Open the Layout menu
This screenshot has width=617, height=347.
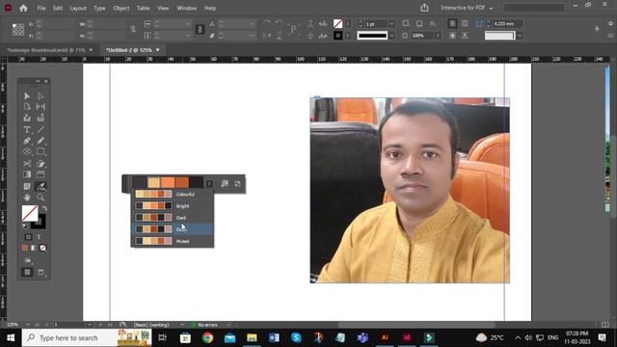[78, 8]
